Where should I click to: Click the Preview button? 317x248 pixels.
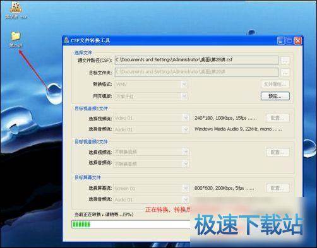(x=275, y=96)
